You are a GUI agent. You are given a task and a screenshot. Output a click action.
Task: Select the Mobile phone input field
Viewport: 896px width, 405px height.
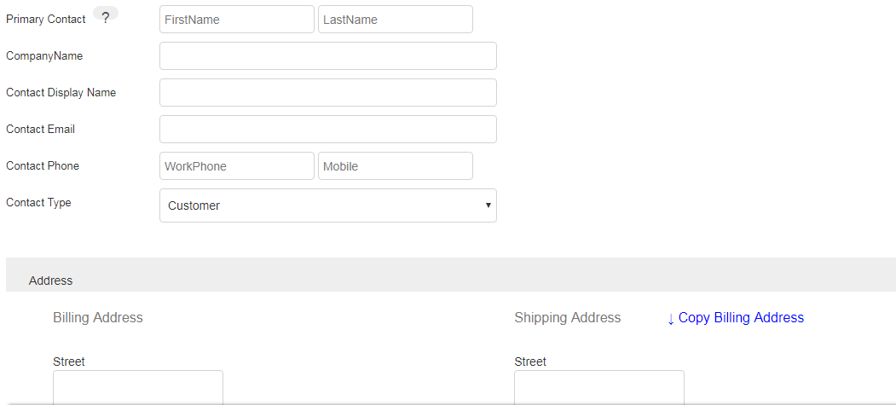click(395, 166)
